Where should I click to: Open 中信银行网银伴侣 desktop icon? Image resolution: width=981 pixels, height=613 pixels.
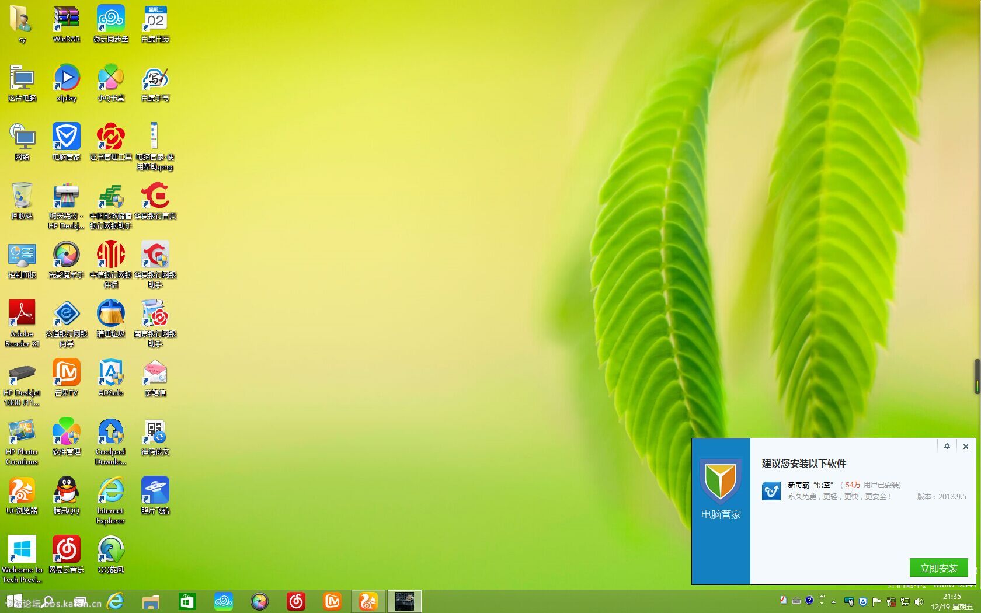click(x=111, y=264)
